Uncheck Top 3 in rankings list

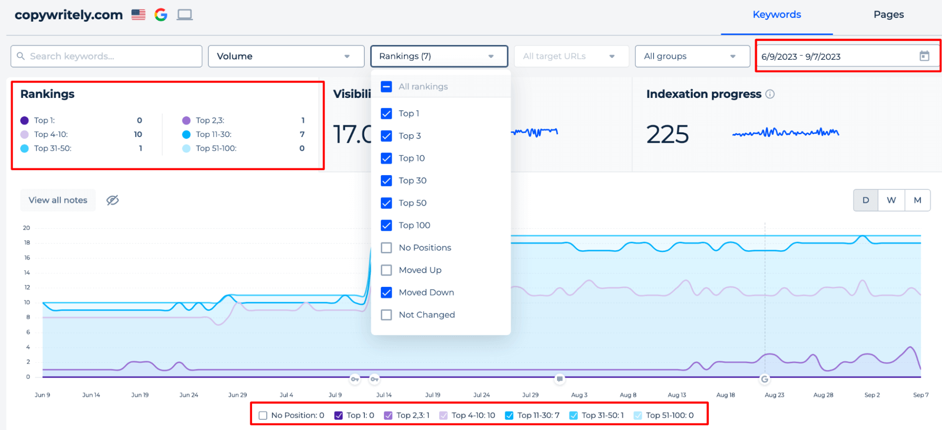pos(386,136)
